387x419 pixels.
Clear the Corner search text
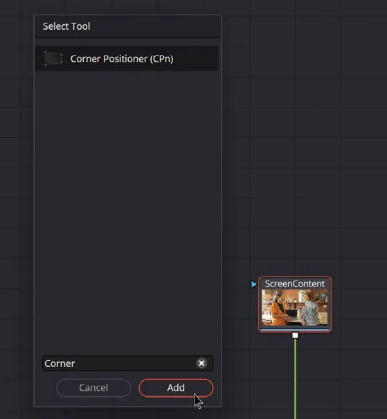coord(201,363)
